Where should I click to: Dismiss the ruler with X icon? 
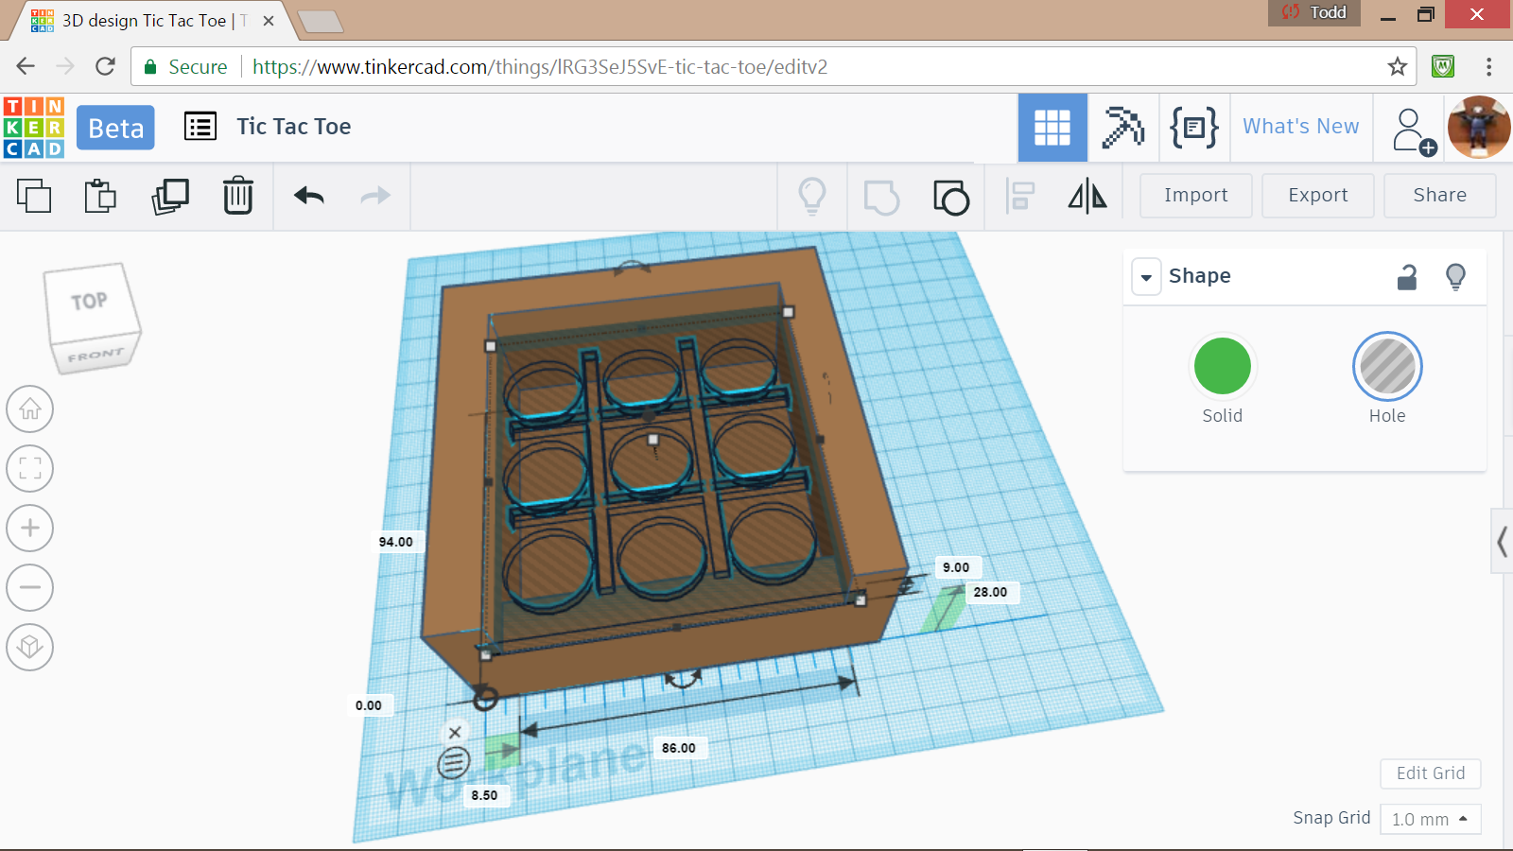coord(455,732)
